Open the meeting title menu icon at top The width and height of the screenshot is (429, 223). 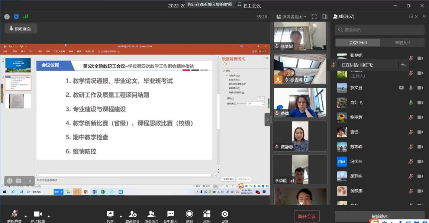click(239, 4)
